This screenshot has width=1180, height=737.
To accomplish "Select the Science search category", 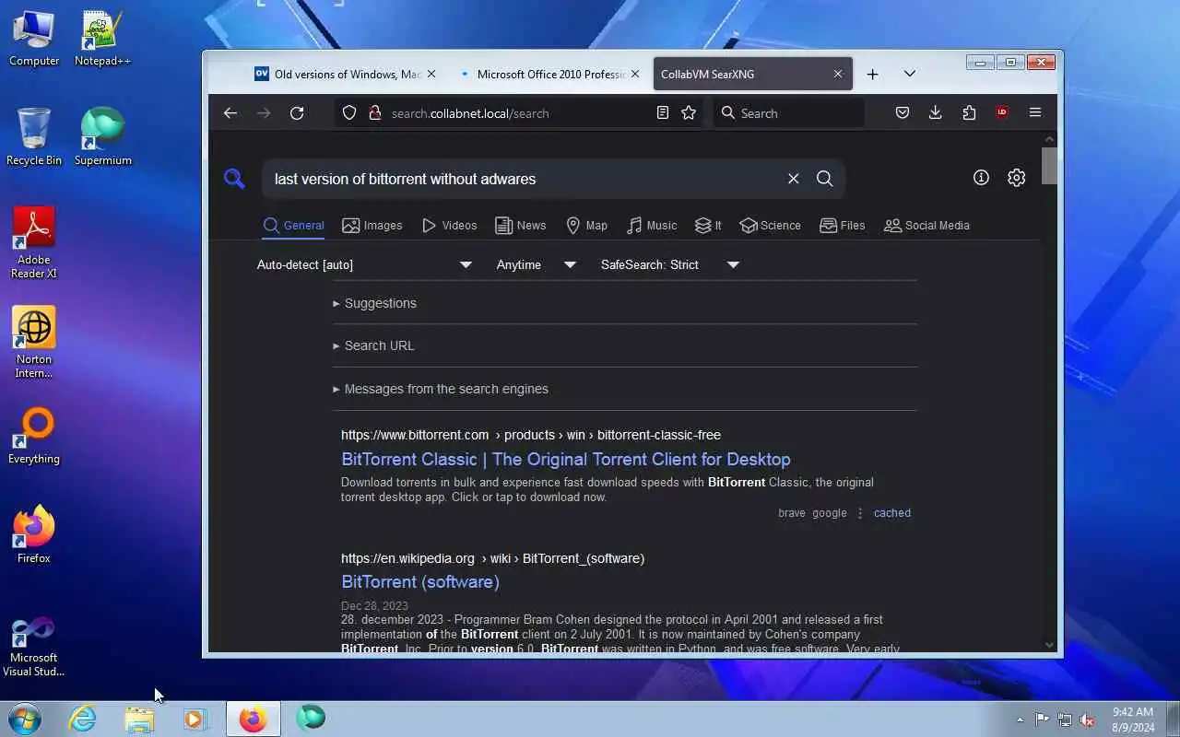I will (x=770, y=226).
